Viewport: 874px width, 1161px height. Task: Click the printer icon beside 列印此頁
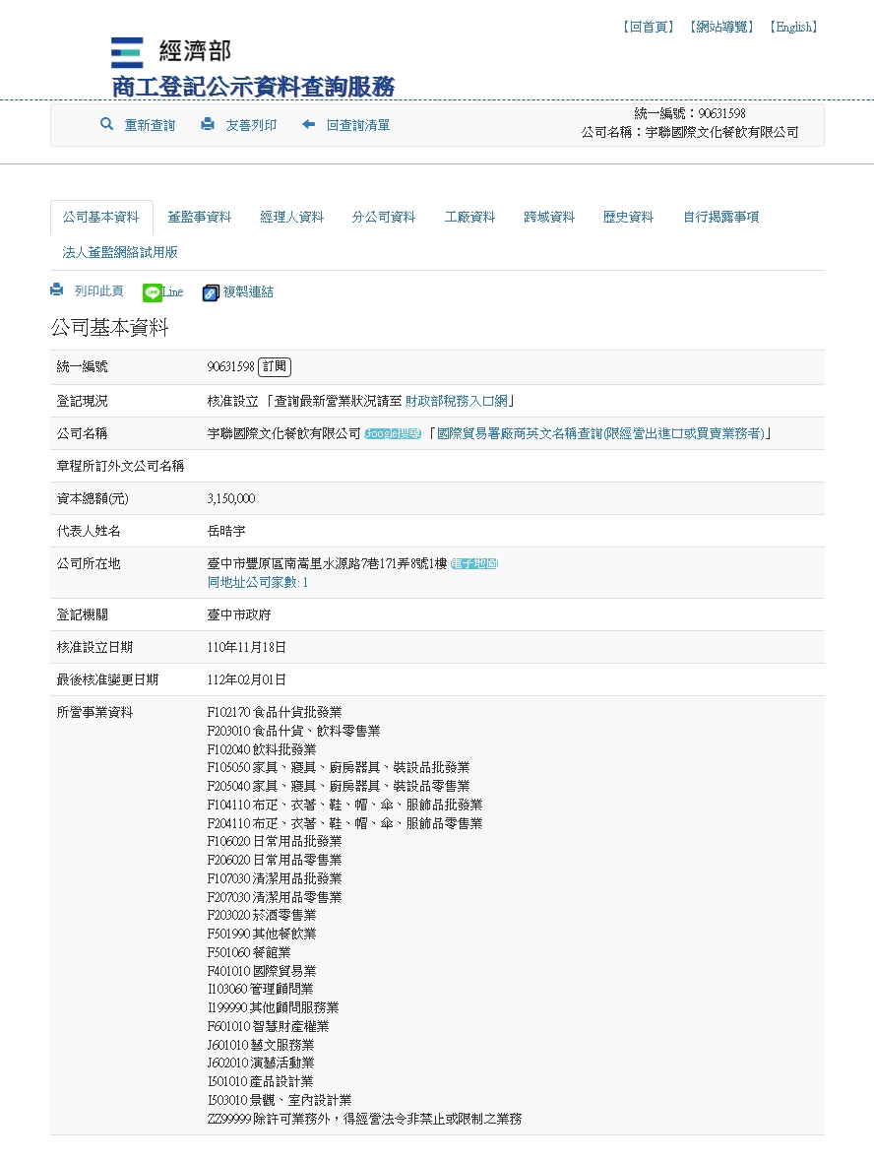pos(57,290)
